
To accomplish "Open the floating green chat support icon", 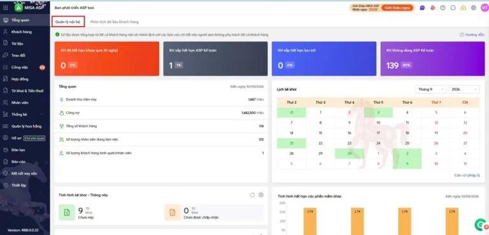I will pyautogui.click(x=481, y=224).
